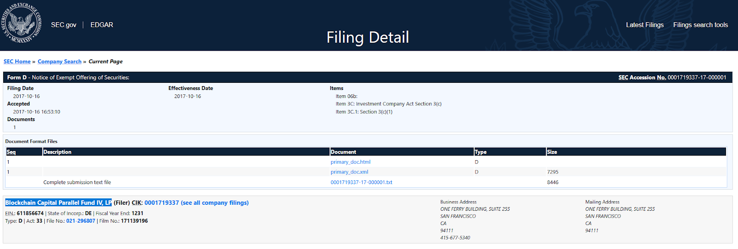Image resolution: width=738 pixels, height=249 pixels.
Task: Select Accepted timestamp 2017-10-16 16:53:10
Action: pos(36,112)
